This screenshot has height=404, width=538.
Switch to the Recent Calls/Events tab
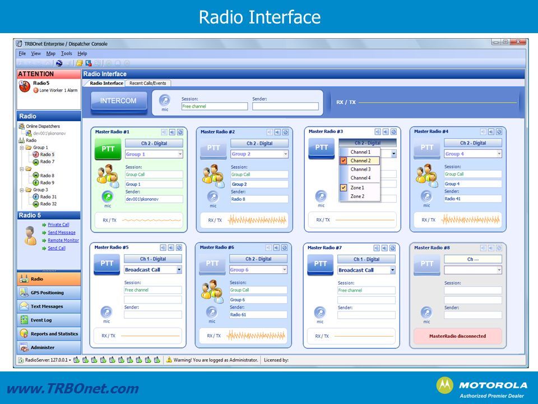148,83
